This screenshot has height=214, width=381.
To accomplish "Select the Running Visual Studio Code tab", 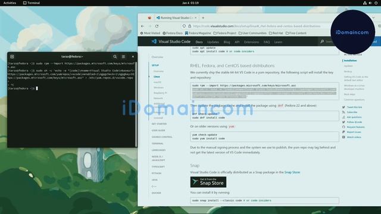I will 177,18.
